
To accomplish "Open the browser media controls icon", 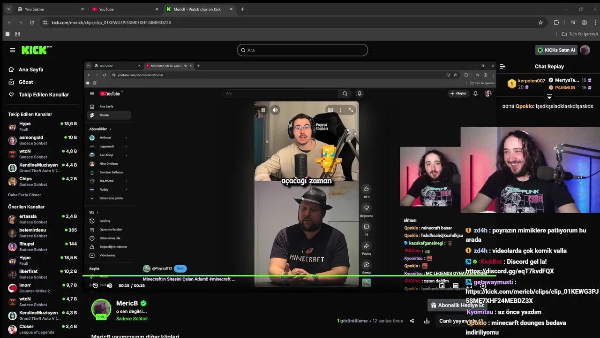I will pyautogui.click(x=573, y=23).
